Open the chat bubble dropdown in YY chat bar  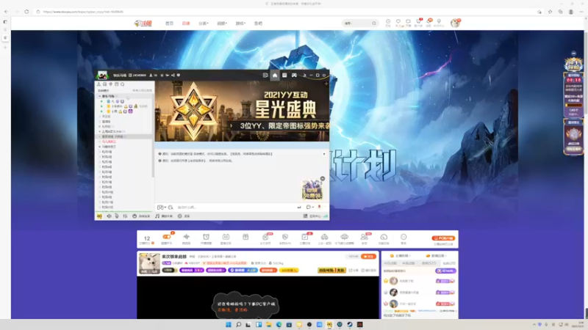pyautogui.click(x=309, y=207)
